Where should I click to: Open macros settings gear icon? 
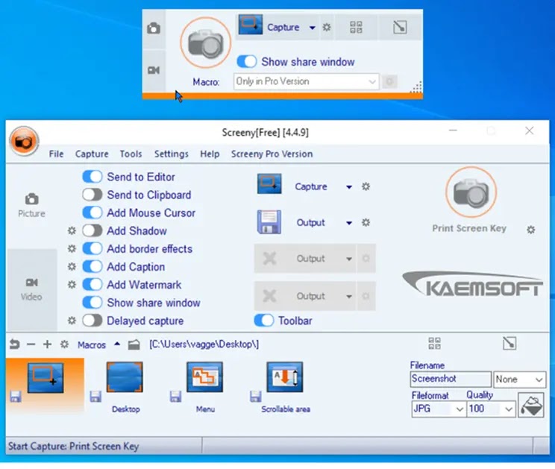coord(64,344)
